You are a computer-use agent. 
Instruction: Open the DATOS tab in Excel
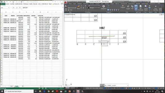point(31,4)
